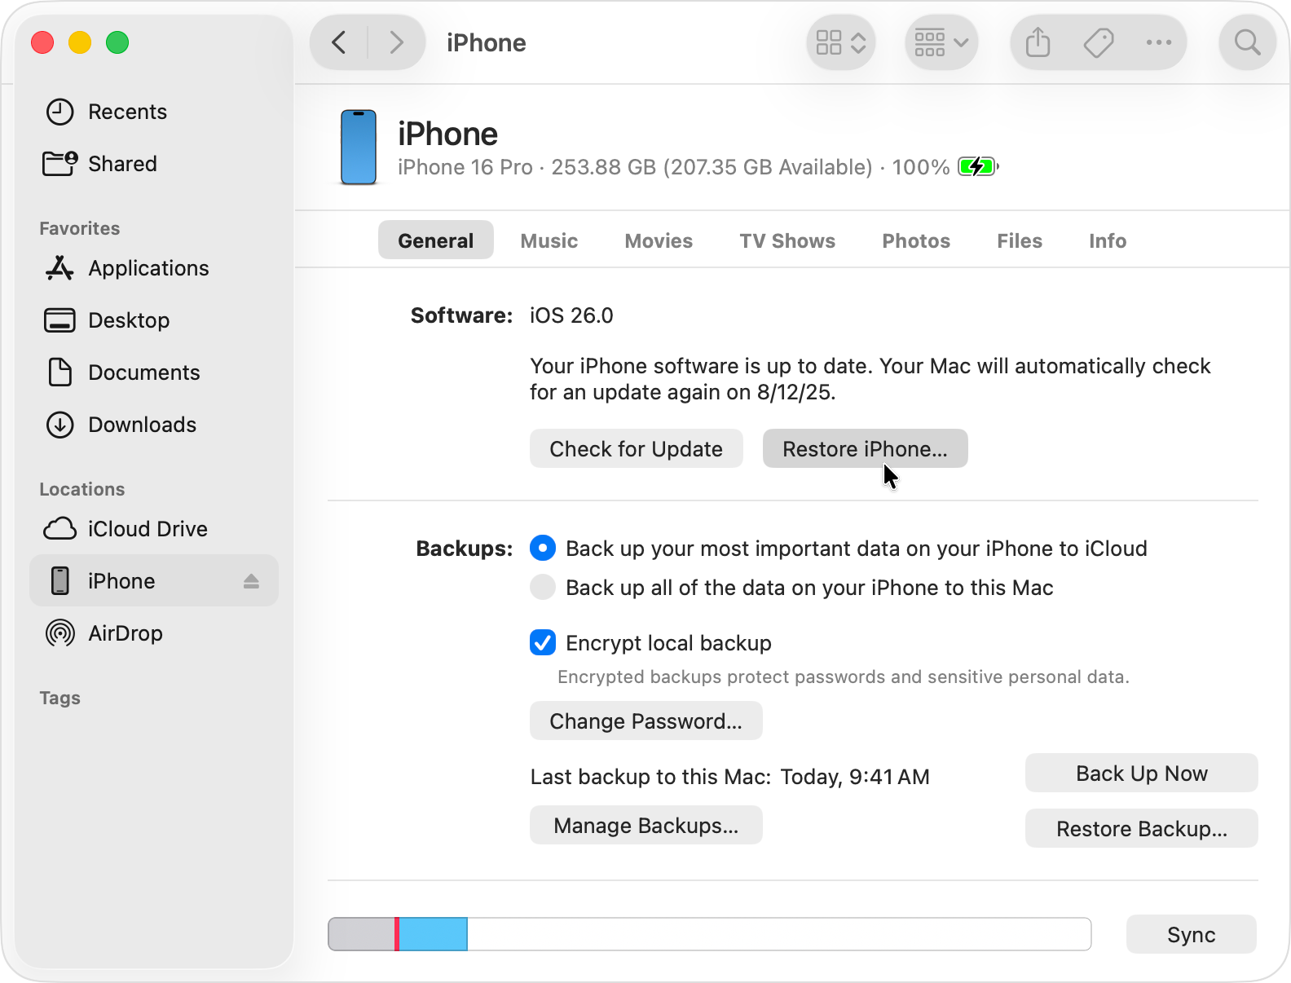Switch to the Files tab
1291x983 pixels.
(1019, 240)
